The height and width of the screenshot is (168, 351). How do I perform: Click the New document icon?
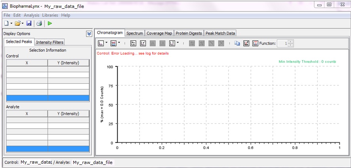tap(6, 23)
